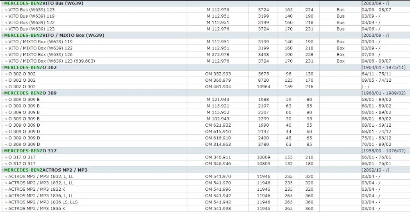
Task: Click displacement value 2299
Action: (263, 119)
